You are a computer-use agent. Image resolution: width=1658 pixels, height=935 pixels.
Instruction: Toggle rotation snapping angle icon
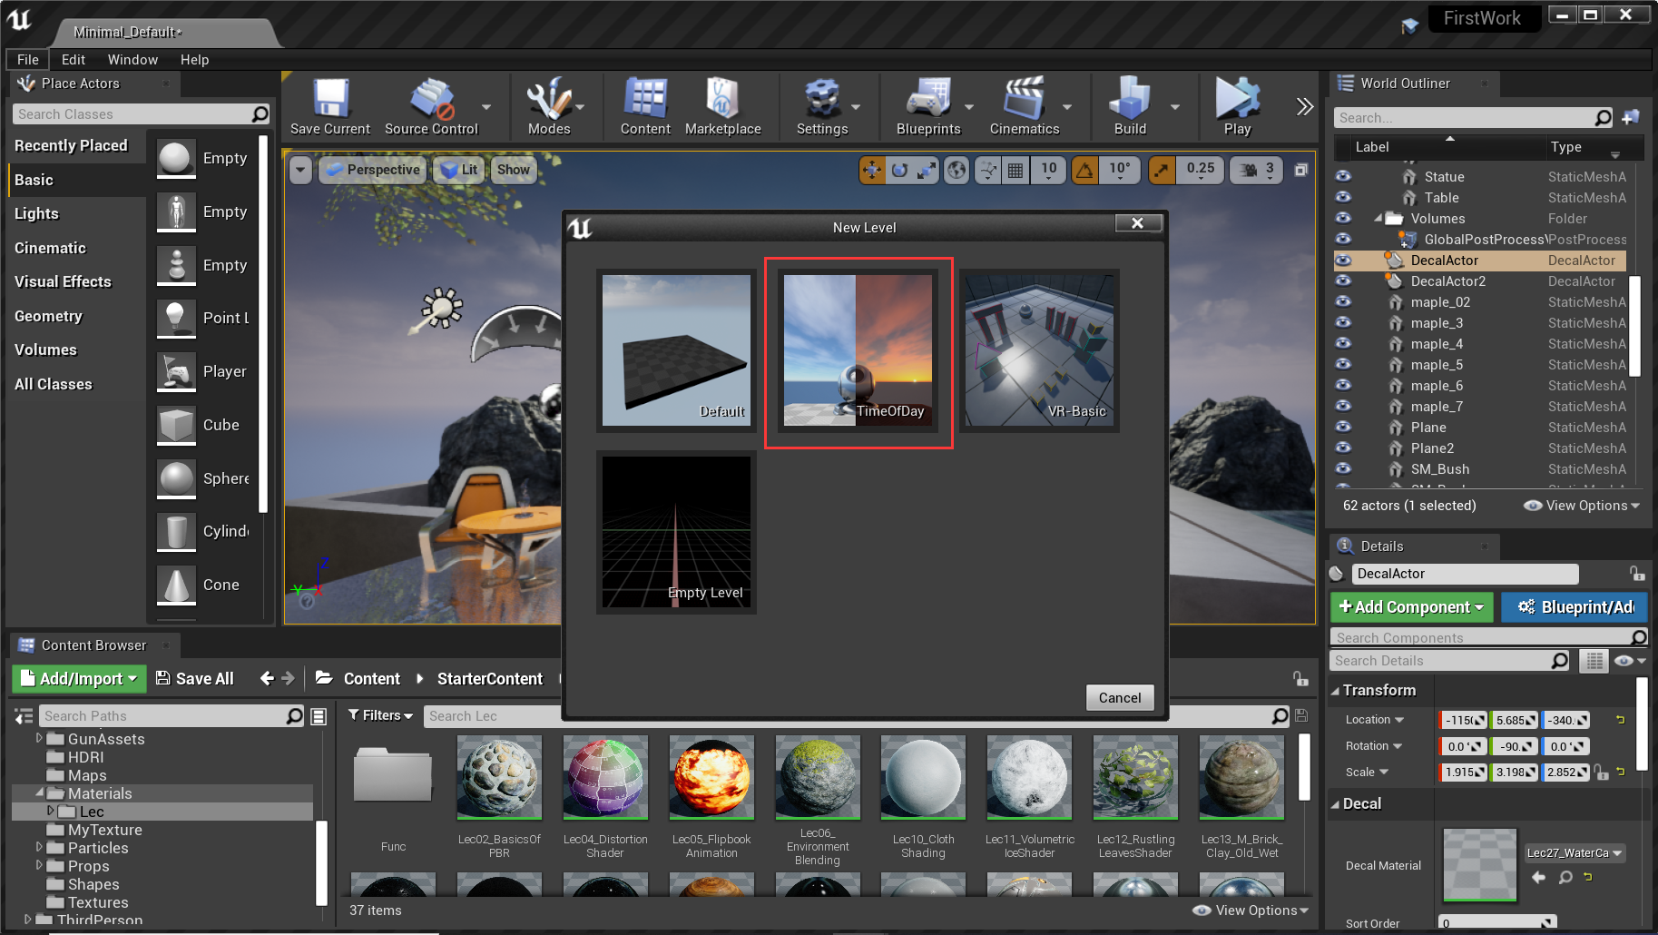tap(1085, 170)
